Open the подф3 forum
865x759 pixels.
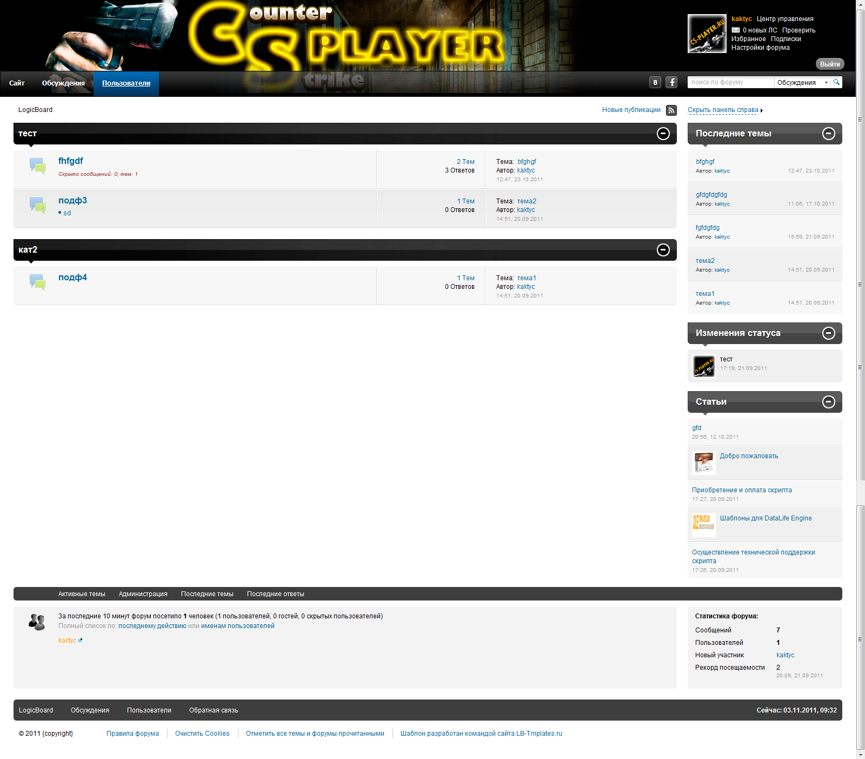point(72,201)
